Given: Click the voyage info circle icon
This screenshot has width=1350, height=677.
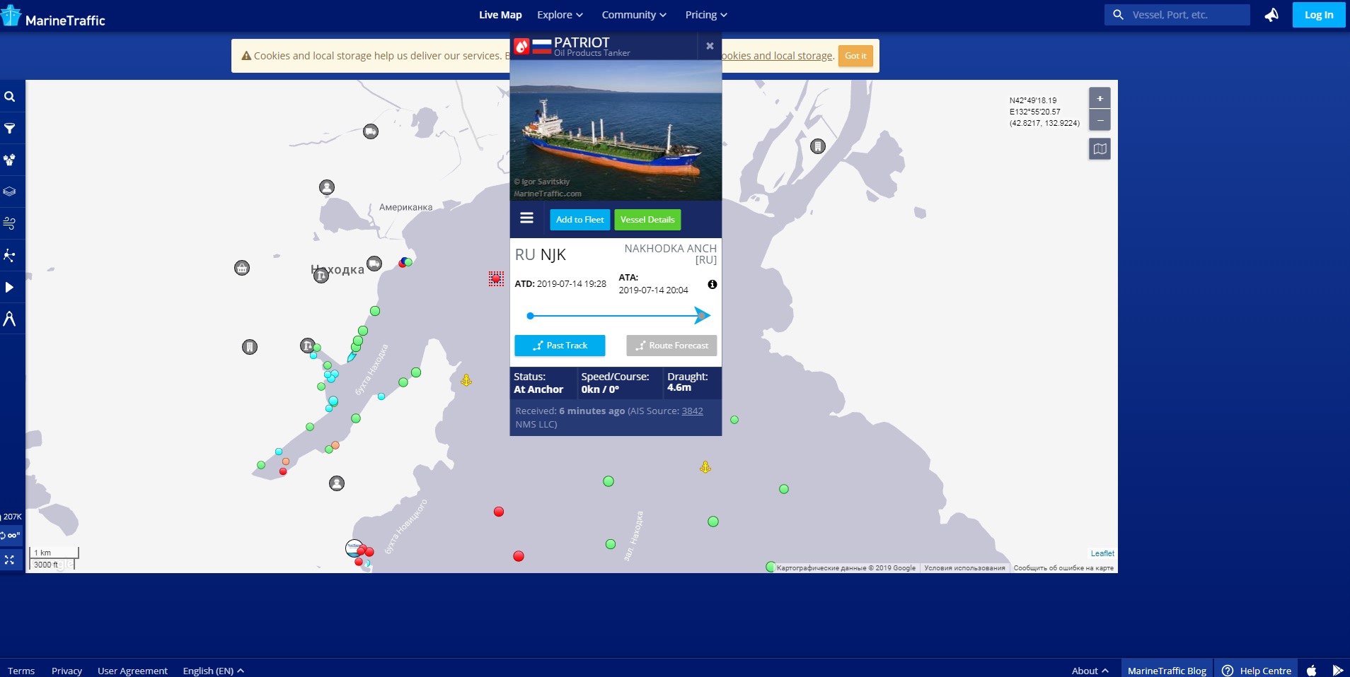Looking at the screenshot, I should [712, 285].
